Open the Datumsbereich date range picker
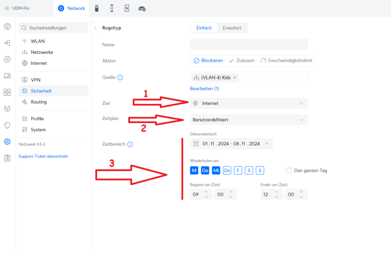Viewport: 391px width, 253px height. click(231, 144)
